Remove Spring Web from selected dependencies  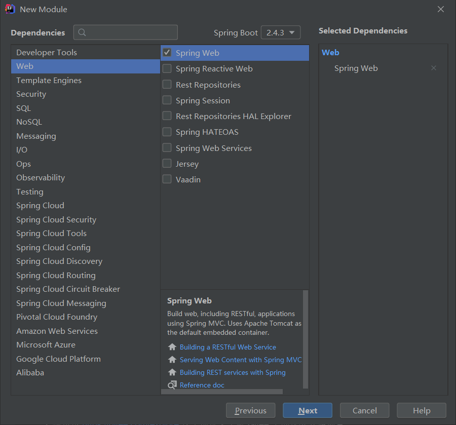(x=433, y=68)
